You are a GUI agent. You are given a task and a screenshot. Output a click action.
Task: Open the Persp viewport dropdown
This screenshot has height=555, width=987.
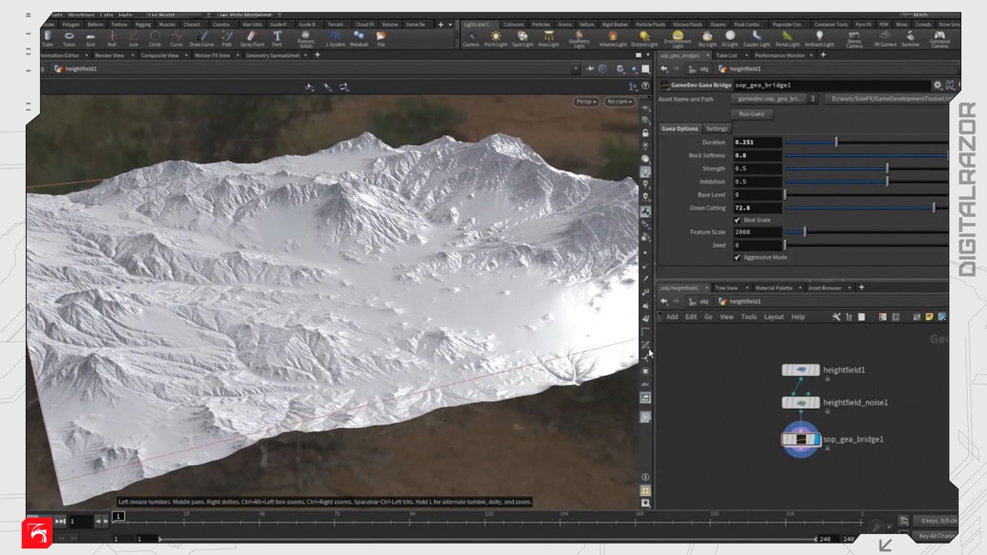[x=586, y=102]
